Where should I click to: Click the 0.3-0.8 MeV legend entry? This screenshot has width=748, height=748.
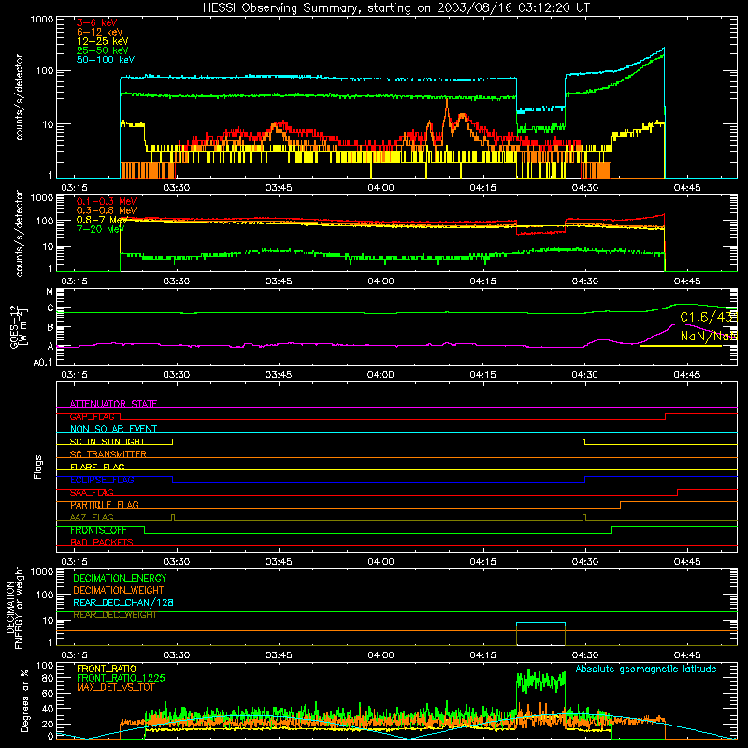107,210
